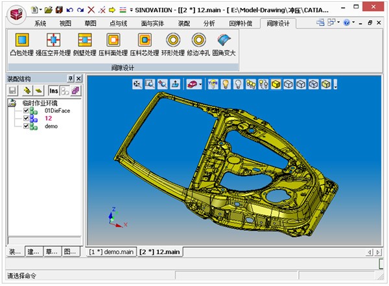Screen dimensions: 389x286
Task: Select the 临时作业环境 root tree node
Action: (x=40, y=102)
